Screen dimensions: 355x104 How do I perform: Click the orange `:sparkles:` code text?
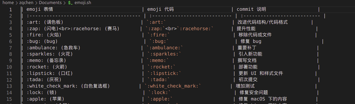(164, 54)
